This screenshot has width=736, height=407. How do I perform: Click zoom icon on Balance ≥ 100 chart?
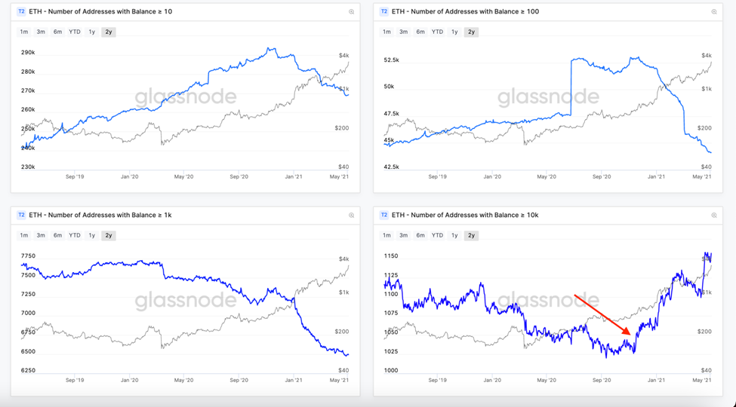click(714, 12)
